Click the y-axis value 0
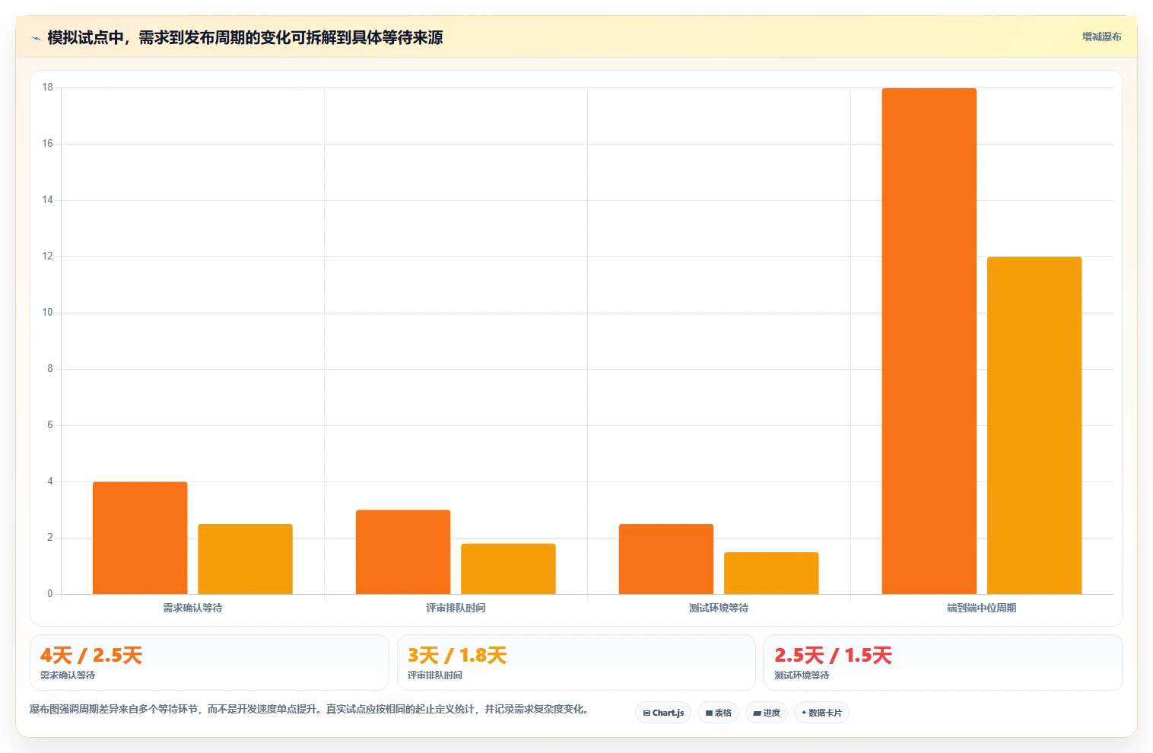 [50, 594]
